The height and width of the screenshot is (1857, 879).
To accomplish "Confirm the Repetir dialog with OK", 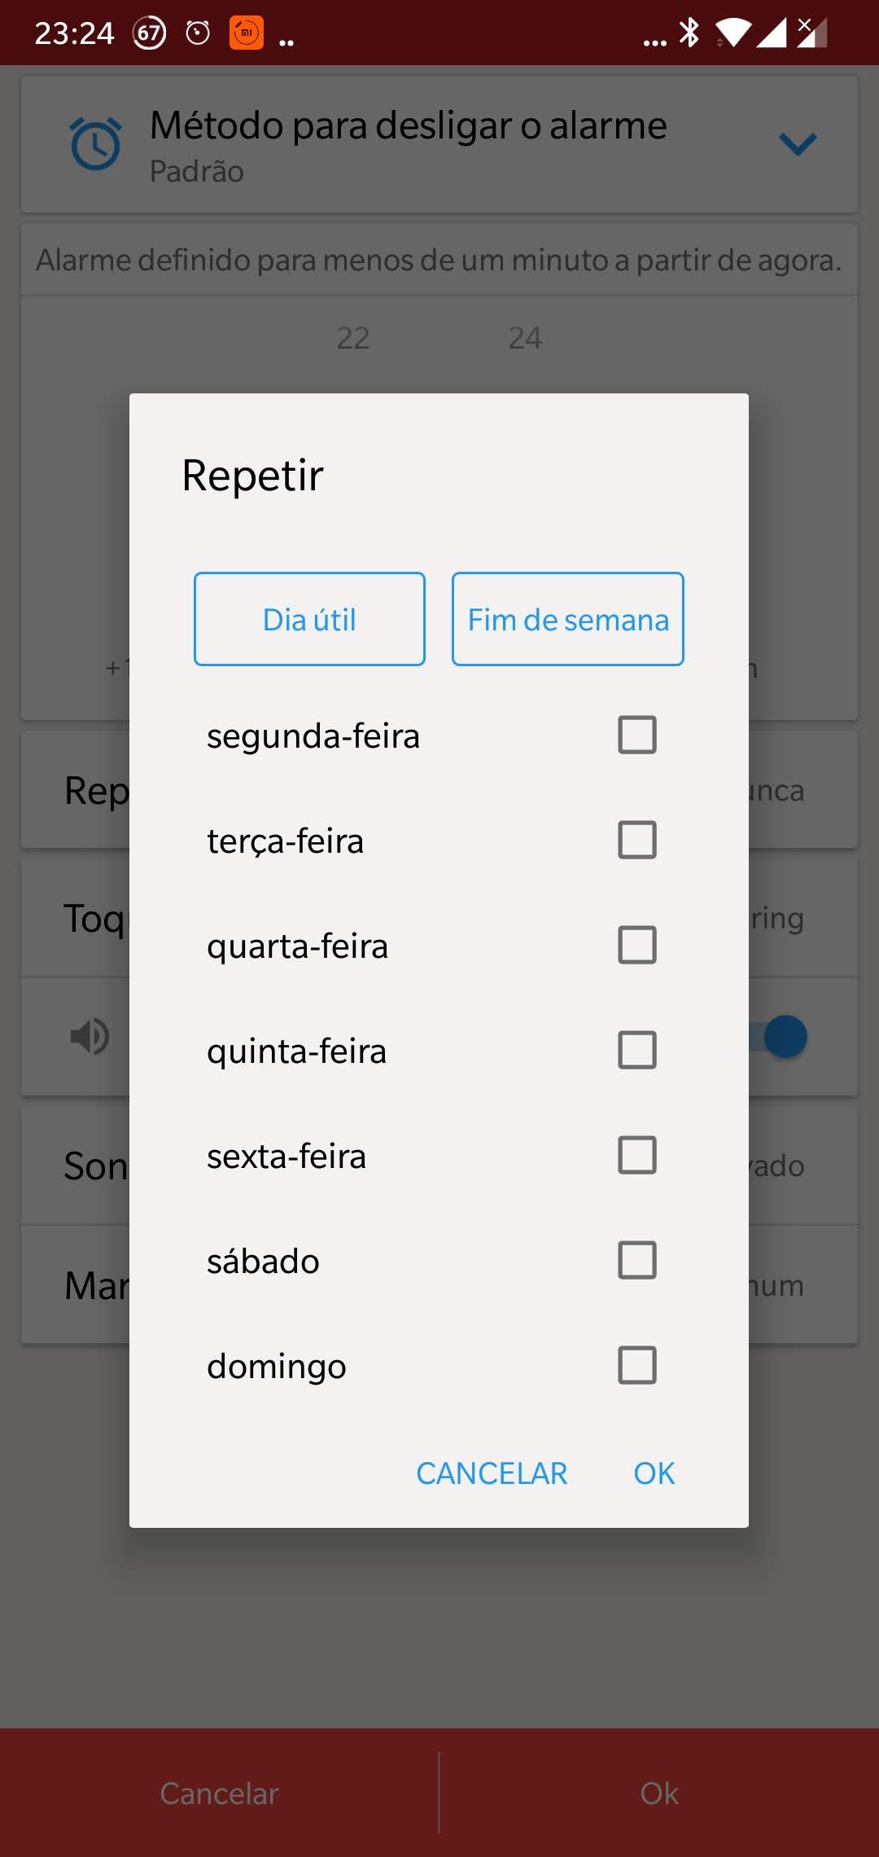I will tap(654, 1473).
